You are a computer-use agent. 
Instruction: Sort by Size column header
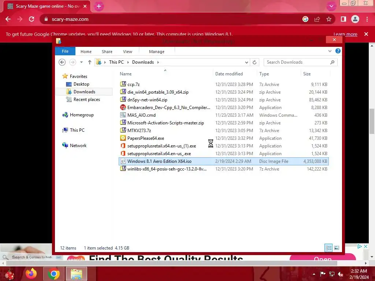[307, 74]
